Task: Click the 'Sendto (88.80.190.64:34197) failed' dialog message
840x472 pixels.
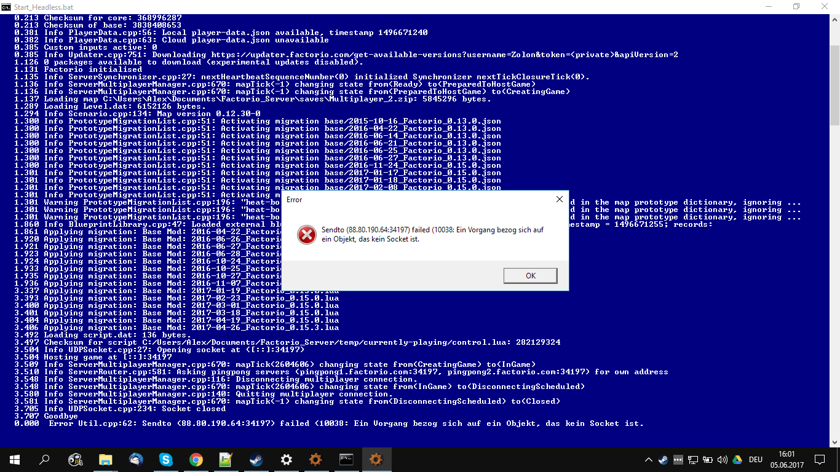Action: (x=432, y=234)
